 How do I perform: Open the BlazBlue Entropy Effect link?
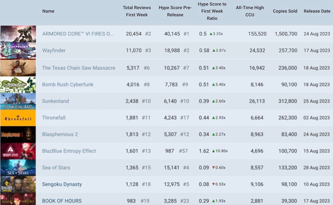pyautogui.click(x=69, y=151)
